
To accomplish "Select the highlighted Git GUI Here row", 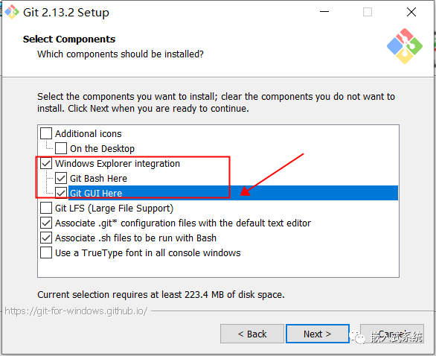I will click(x=233, y=193).
